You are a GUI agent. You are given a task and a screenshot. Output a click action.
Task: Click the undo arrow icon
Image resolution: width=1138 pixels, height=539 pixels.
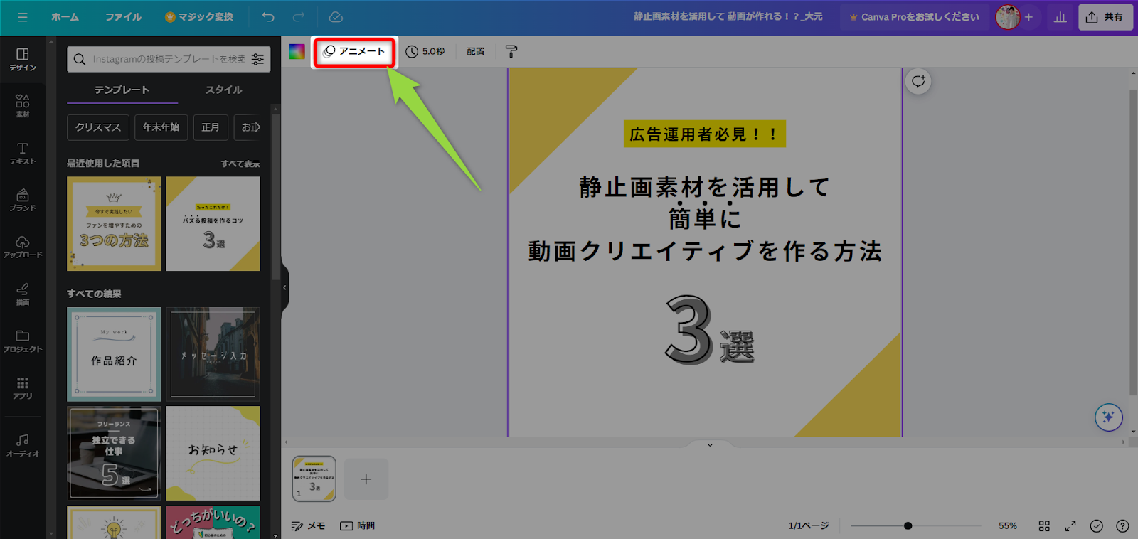268,17
